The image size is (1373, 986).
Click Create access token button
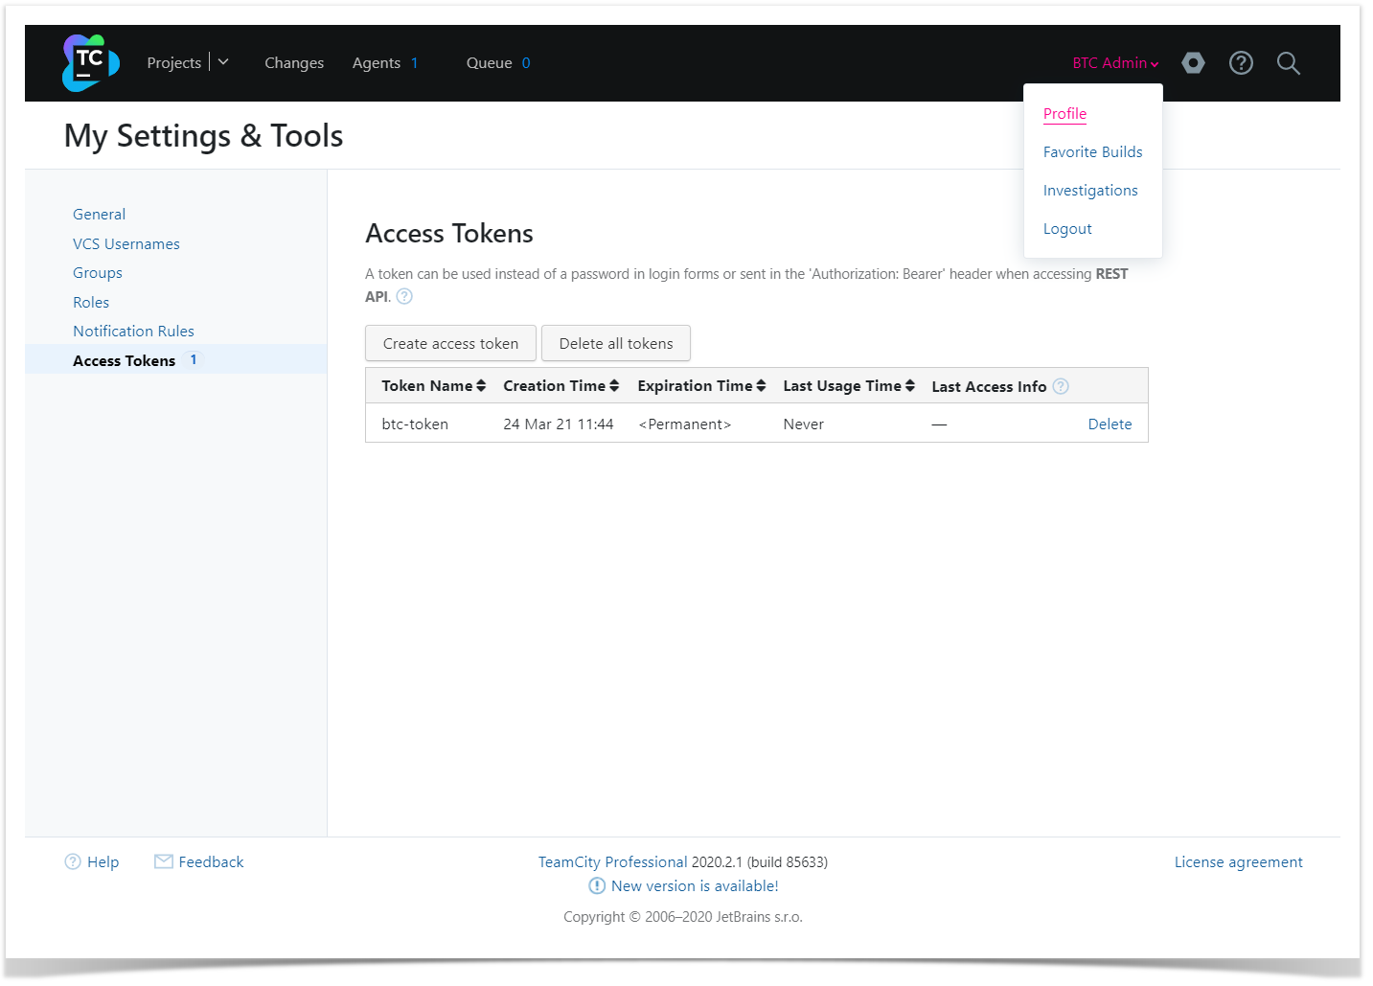point(450,343)
